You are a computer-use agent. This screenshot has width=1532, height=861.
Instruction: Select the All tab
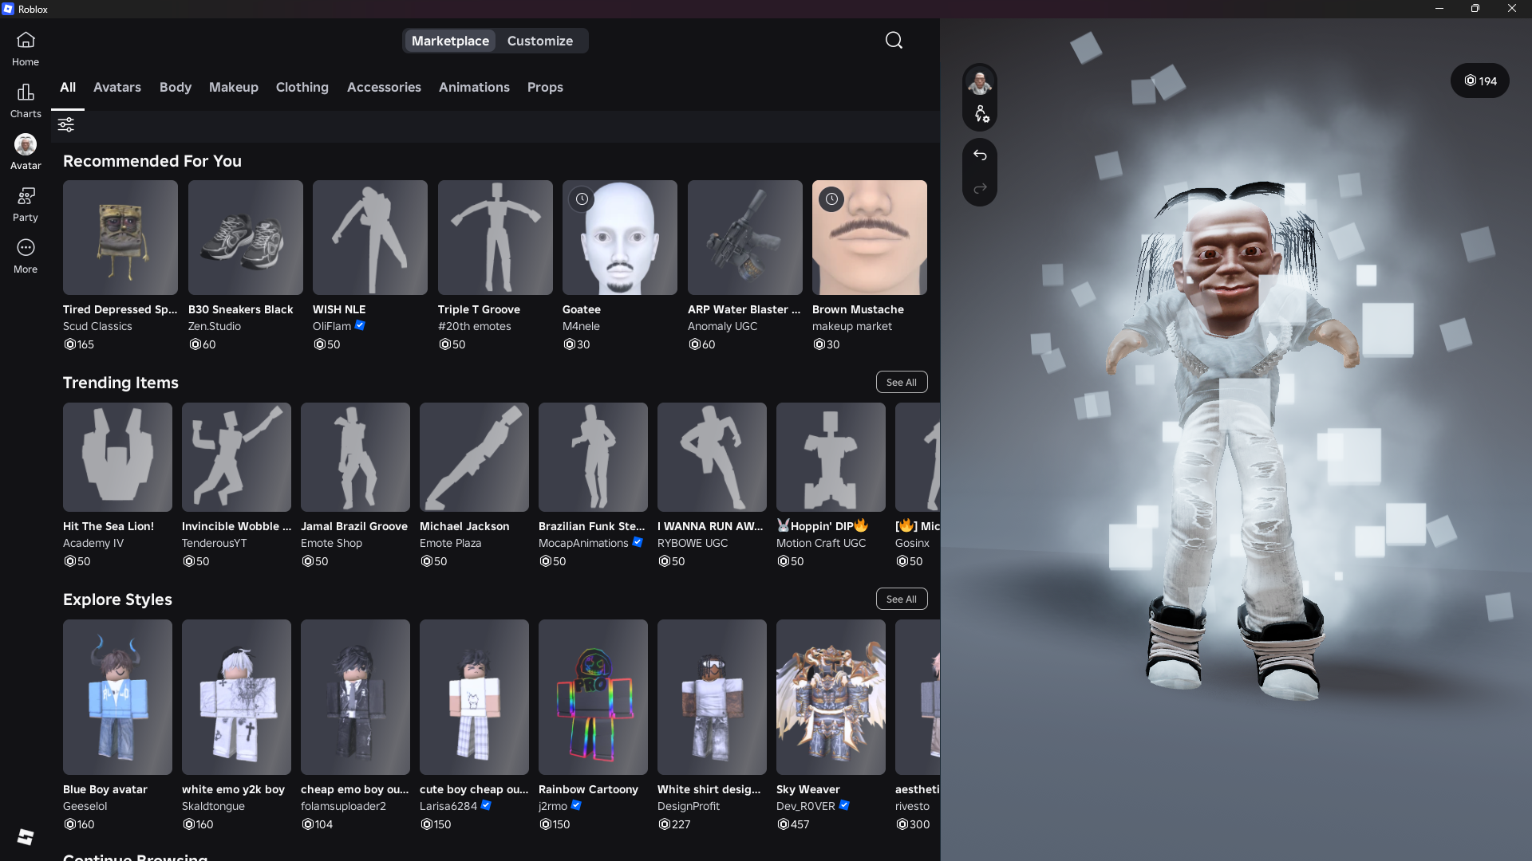(x=68, y=87)
